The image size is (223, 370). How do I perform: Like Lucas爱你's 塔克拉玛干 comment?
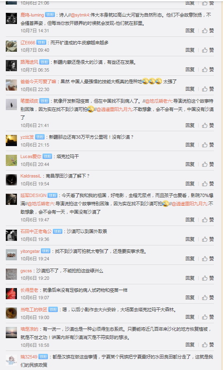tap(208, 164)
